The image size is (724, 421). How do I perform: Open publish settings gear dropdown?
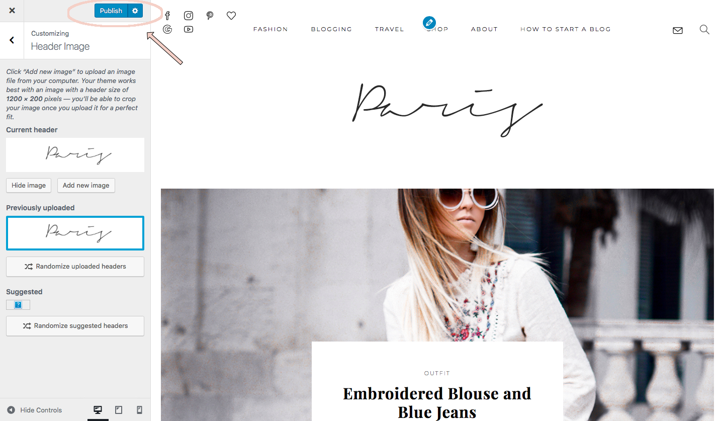pos(135,11)
